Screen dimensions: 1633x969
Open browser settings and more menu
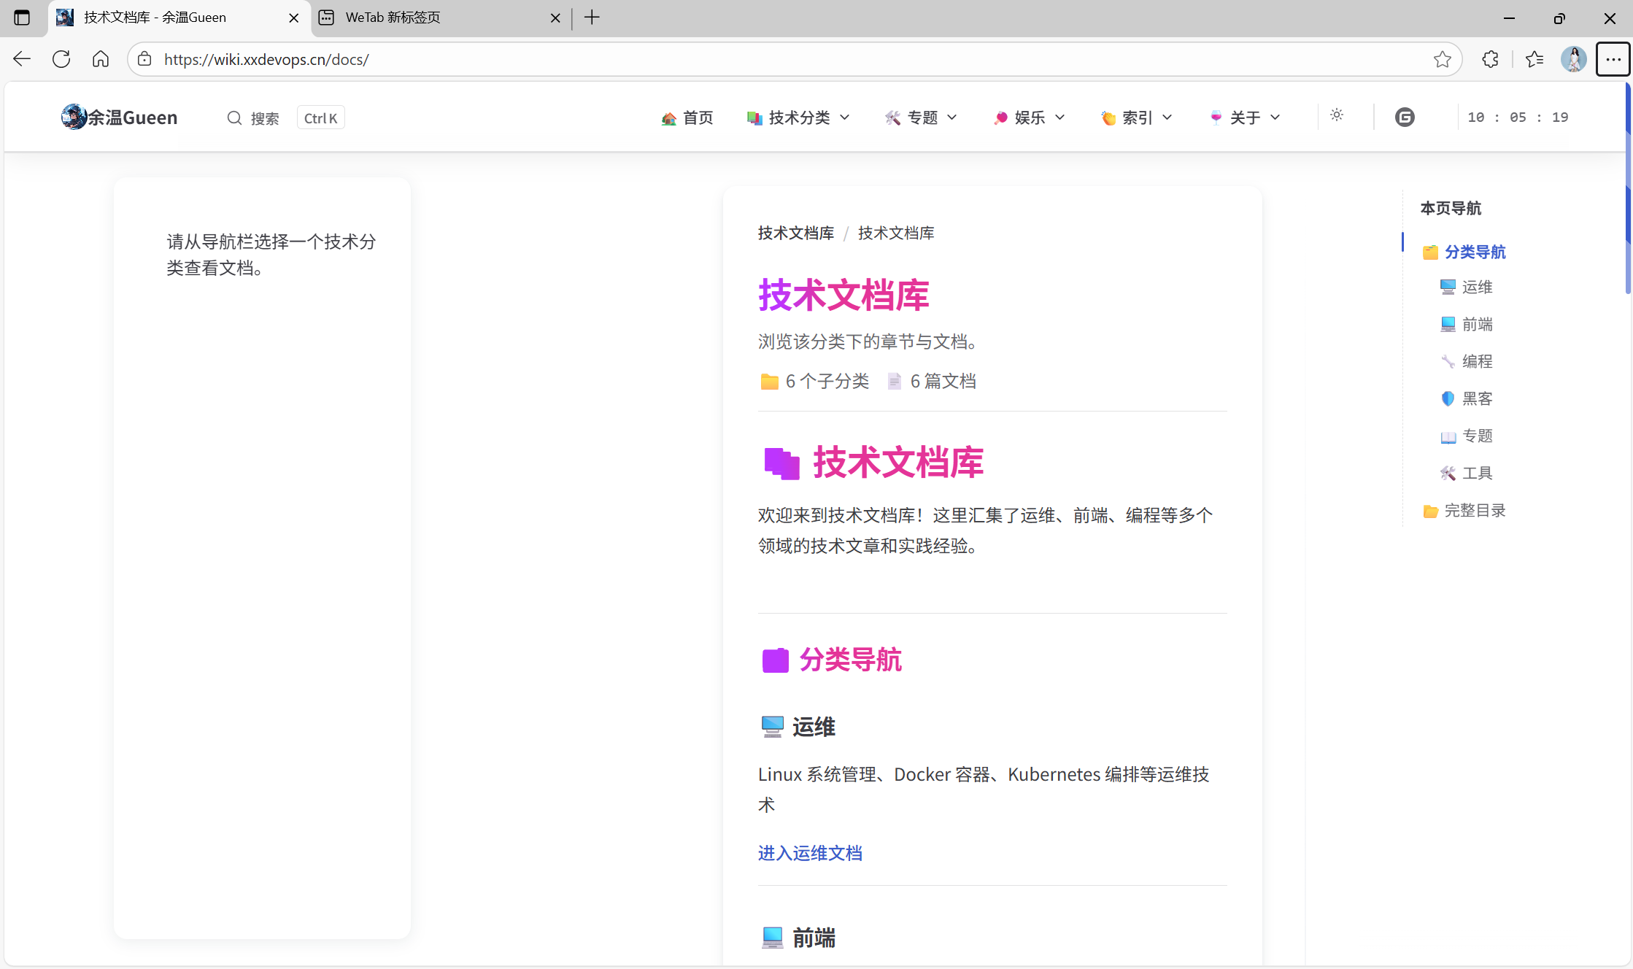[x=1613, y=59]
